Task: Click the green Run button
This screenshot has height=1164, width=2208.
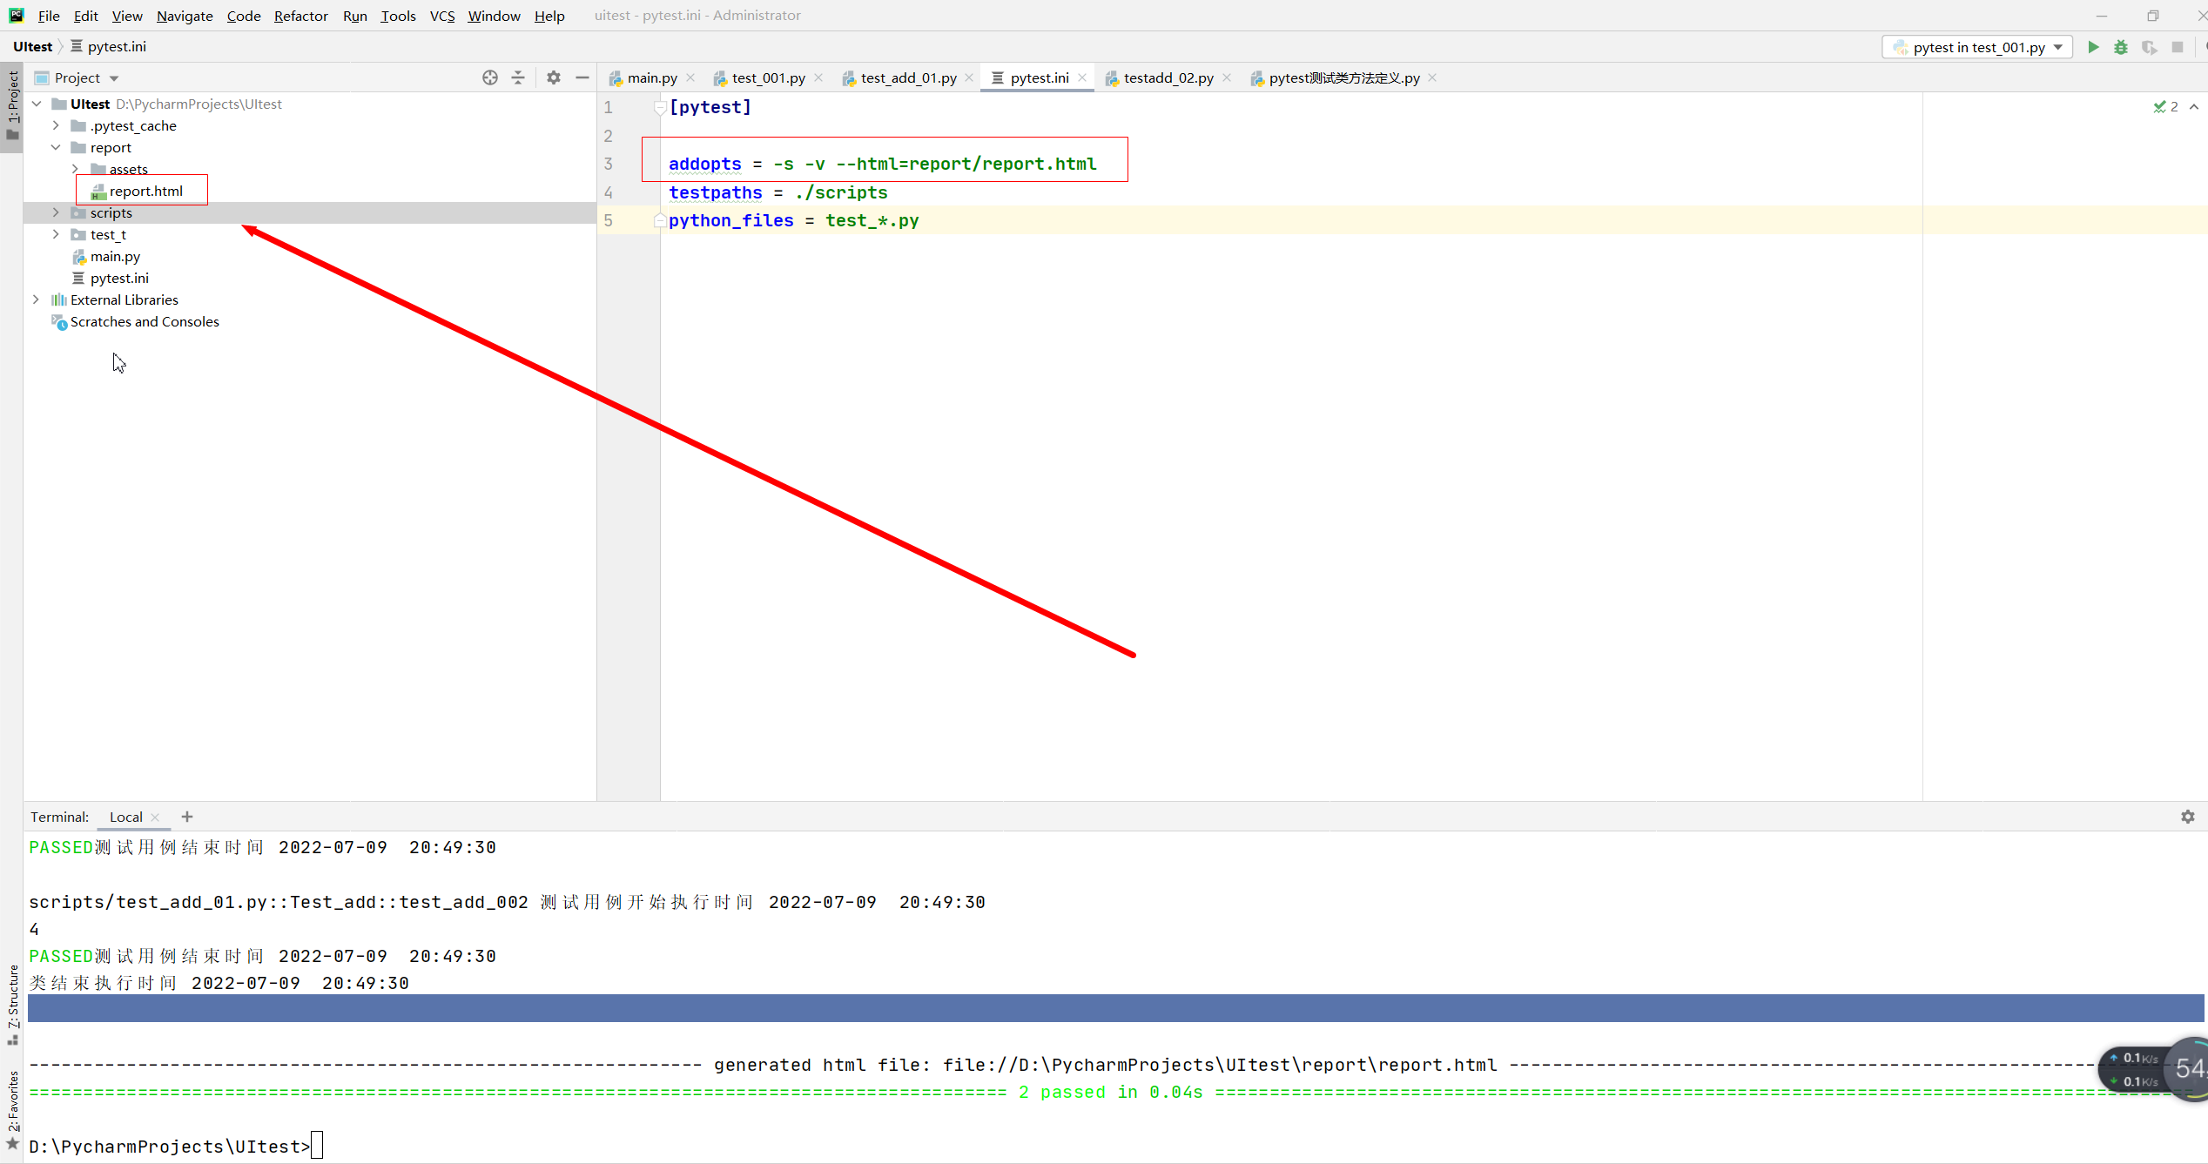Action: 2093,47
